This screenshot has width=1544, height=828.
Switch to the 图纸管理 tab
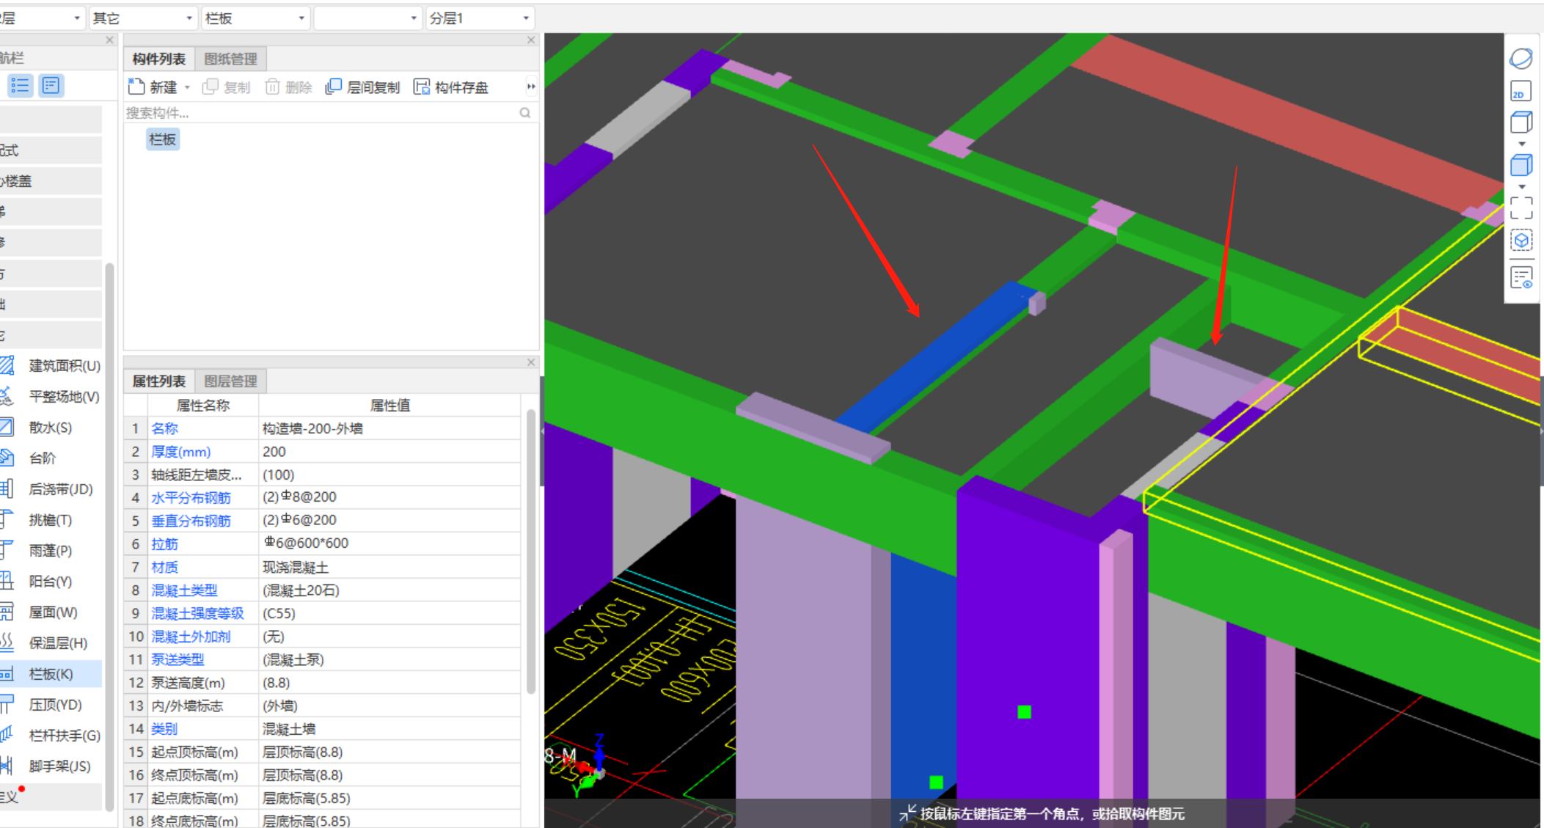pos(230,59)
